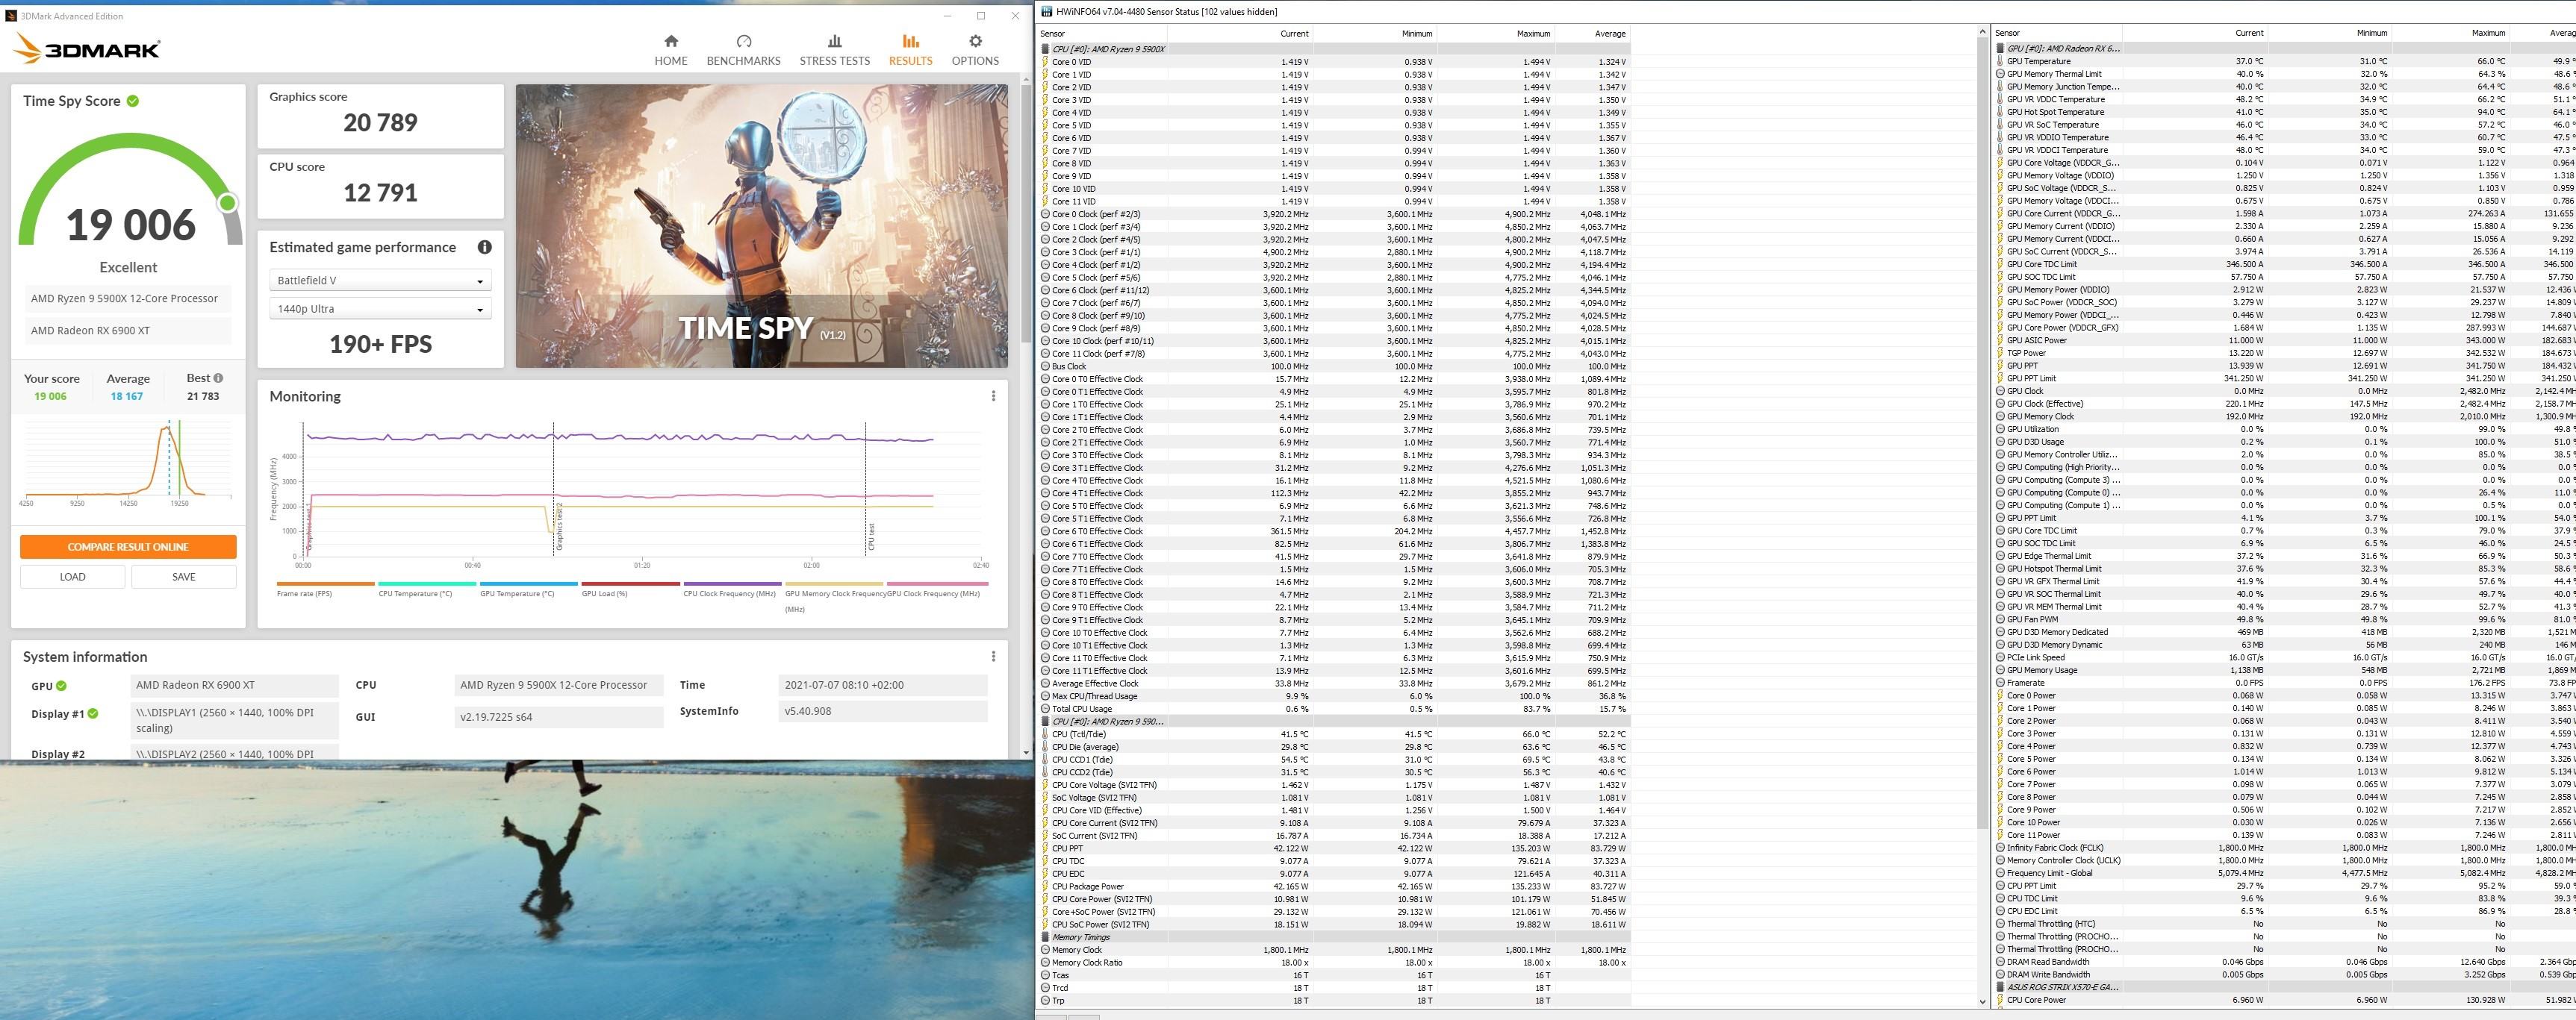Click the Memory Clock sensor icon

1045,950
